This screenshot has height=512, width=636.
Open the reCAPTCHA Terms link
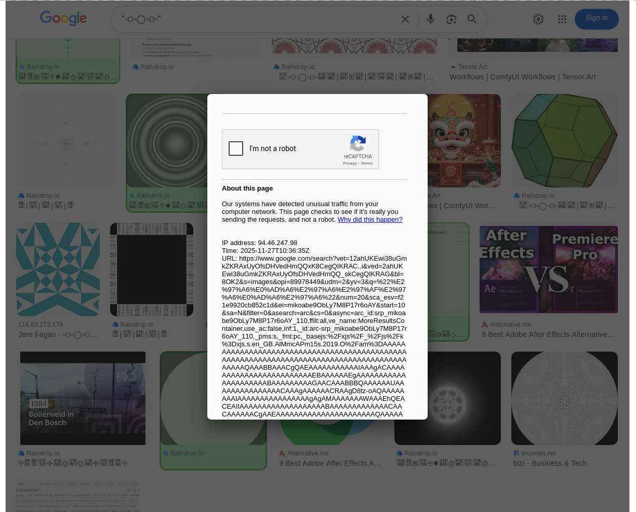coord(367,164)
